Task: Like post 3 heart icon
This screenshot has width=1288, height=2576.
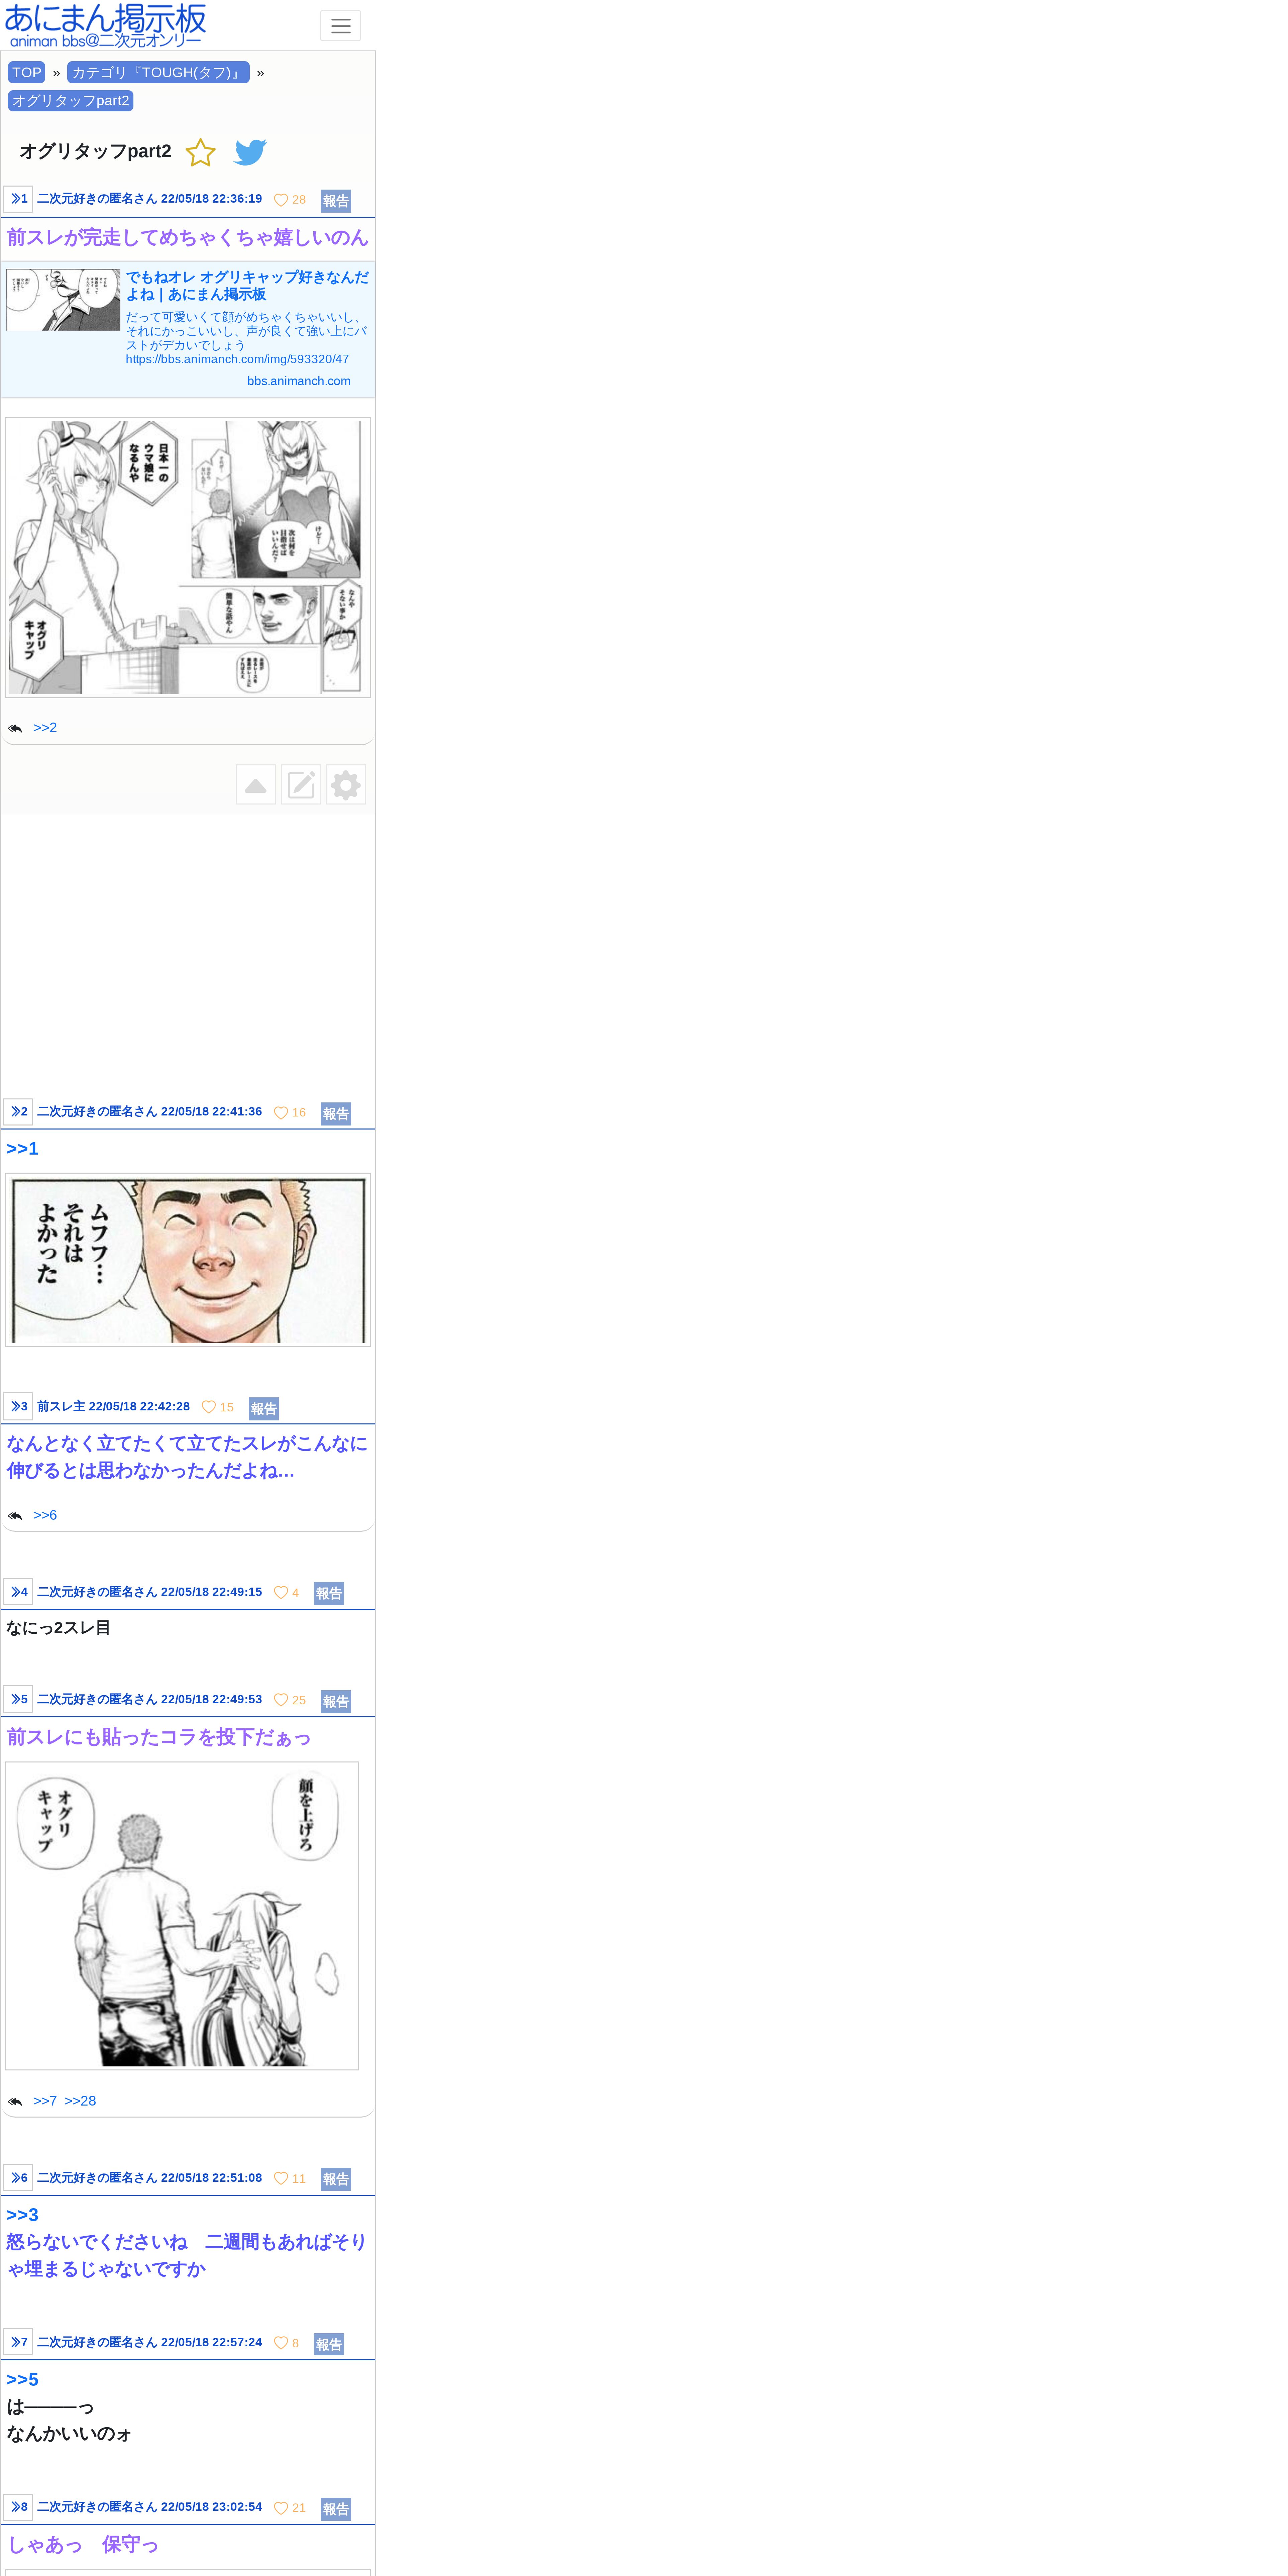Action: point(209,1407)
